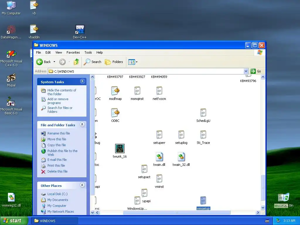This screenshot has width=300, height=225.
Task: Click Move this file link
Action: click(x=57, y=139)
